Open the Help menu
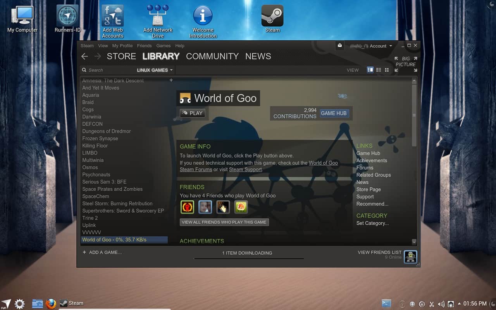This screenshot has width=496, height=310. point(180,46)
